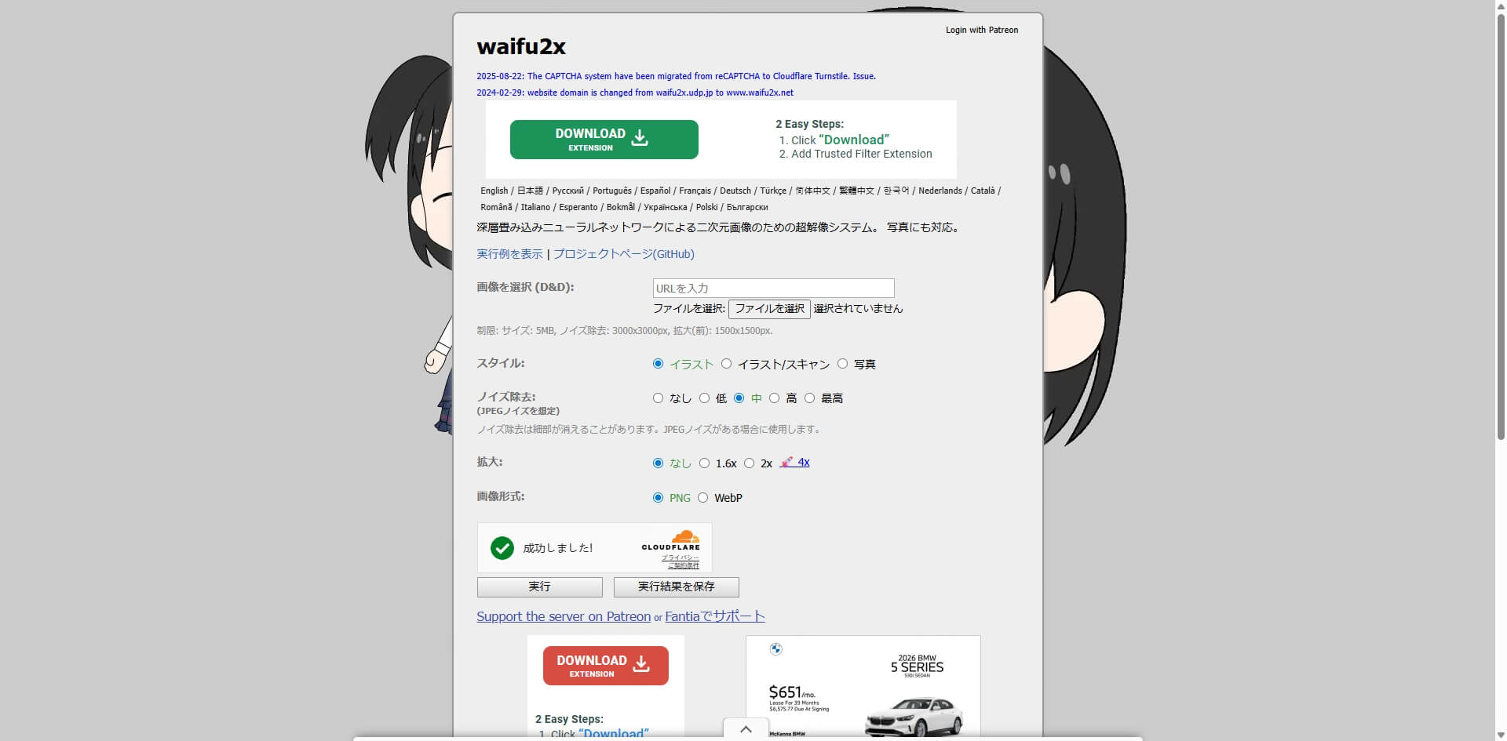Click the Cloudflare logo in the captcha widget
1507x741 pixels.
point(670,541)
